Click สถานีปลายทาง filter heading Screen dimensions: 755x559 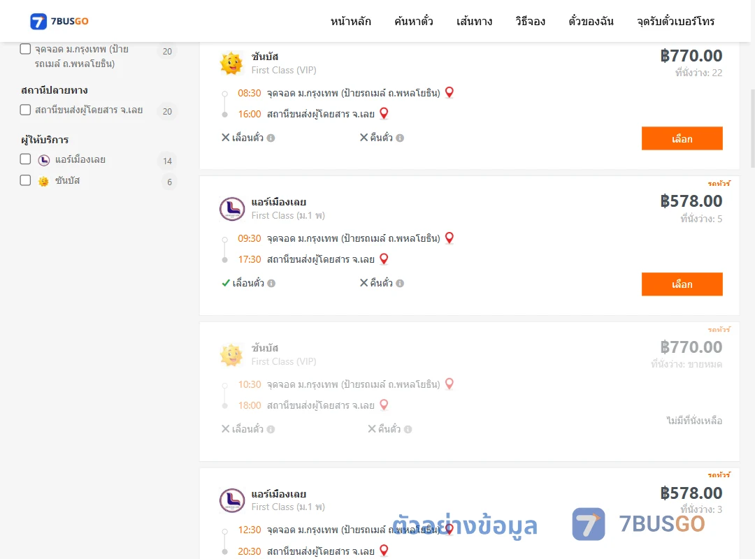coord(55,90)
